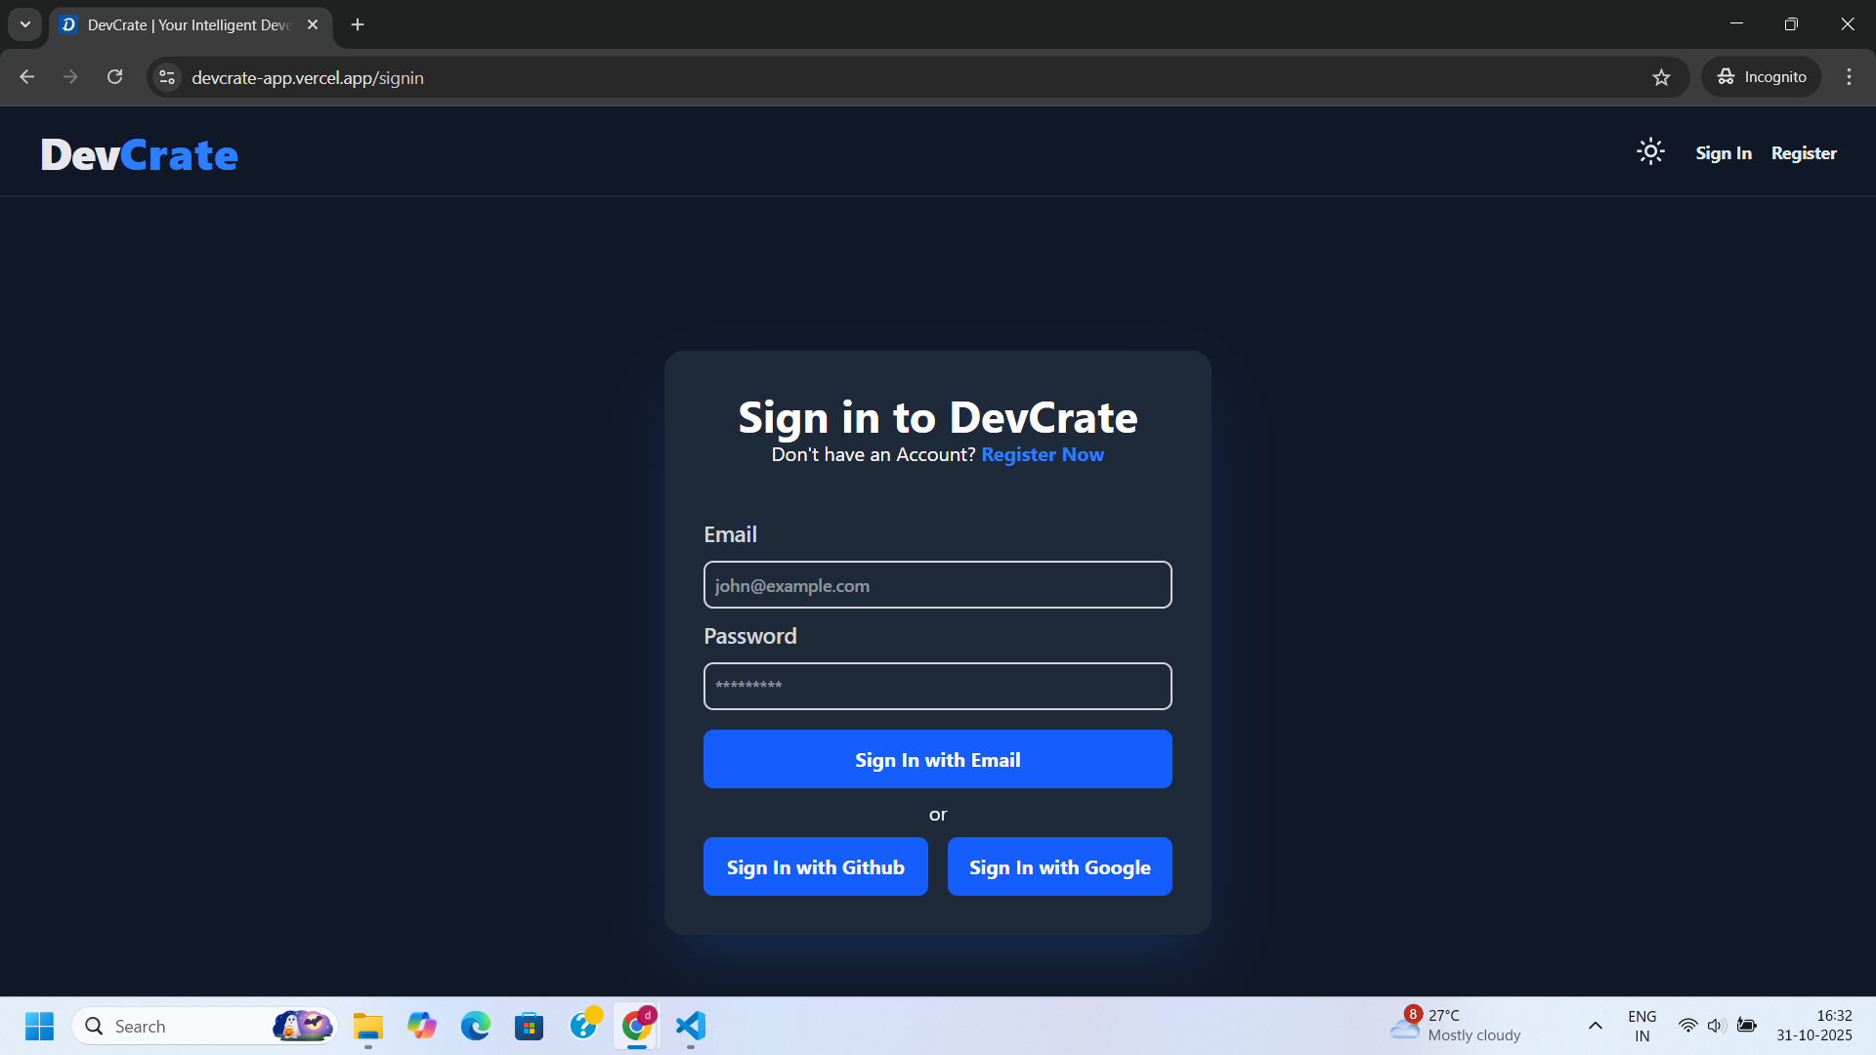Open Visual Studio Code from taskbar
This screenshot has width=1876, height=1055.
[x=690, y=1026]
